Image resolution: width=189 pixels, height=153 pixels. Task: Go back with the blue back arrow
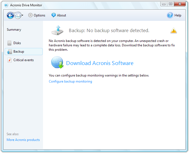tap(10, 15)
